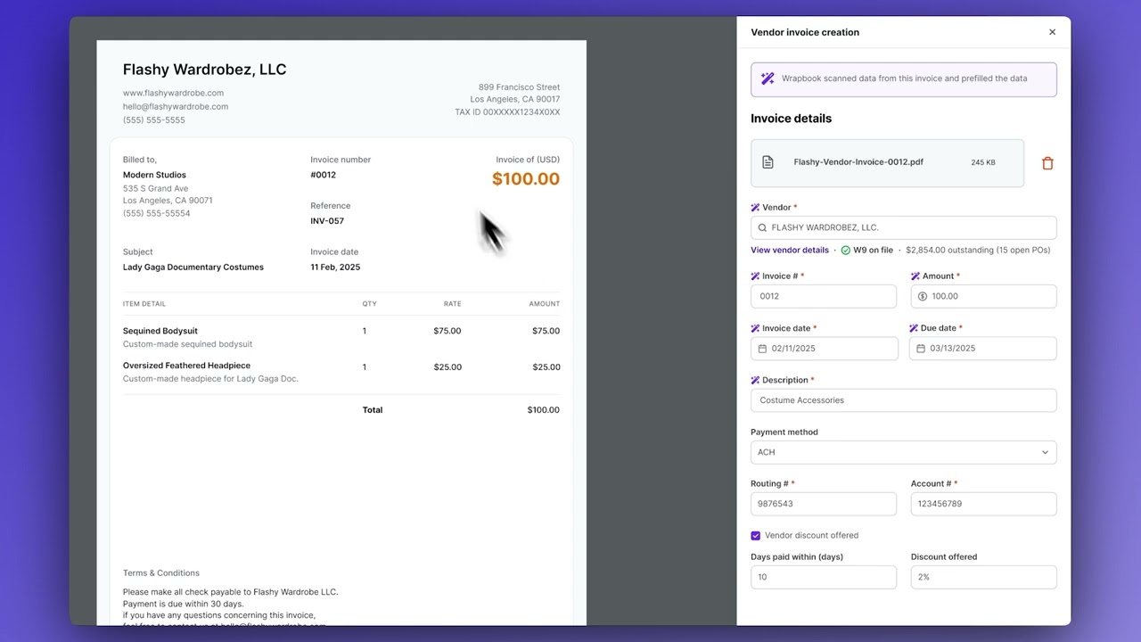Click the PDF document icon
1141x642 pixels.
tap(768, 162)
